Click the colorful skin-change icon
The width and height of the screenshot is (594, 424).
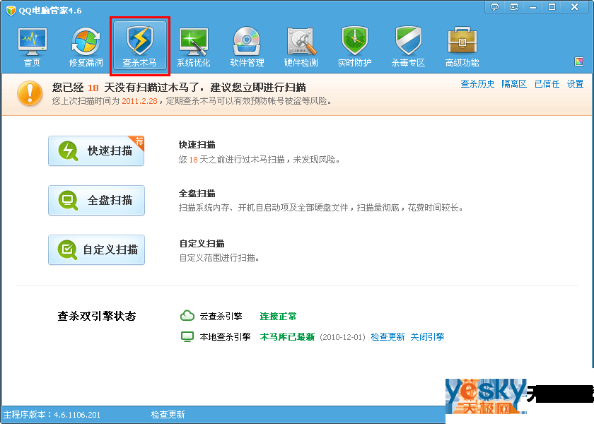point(579,61)
